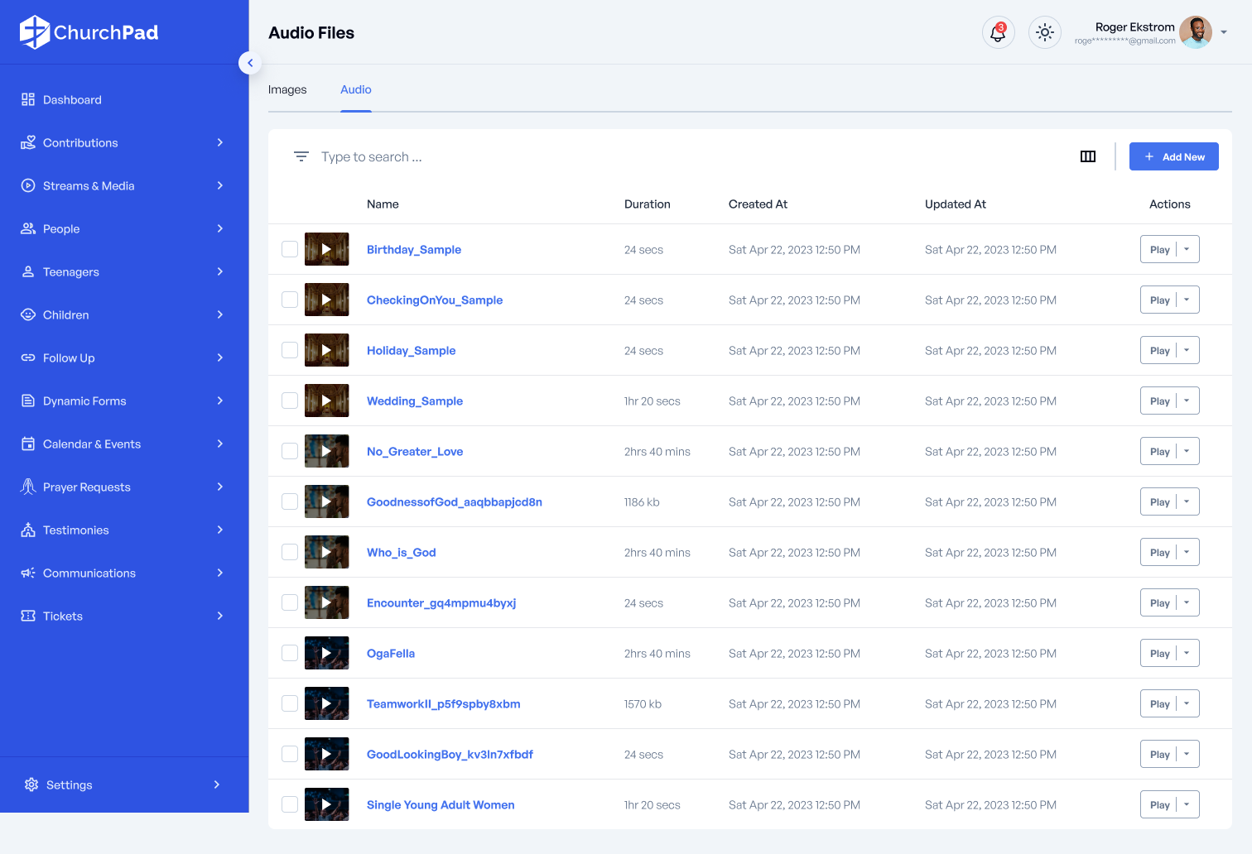1252x854 pixels.
Task: Click the Prayer Requests sidebar icon
Action: click(28, 487)
